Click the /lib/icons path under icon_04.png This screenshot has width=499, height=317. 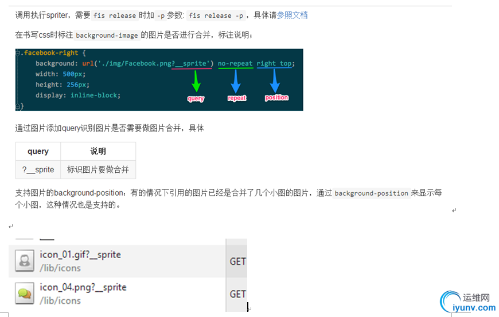(60, 301)
